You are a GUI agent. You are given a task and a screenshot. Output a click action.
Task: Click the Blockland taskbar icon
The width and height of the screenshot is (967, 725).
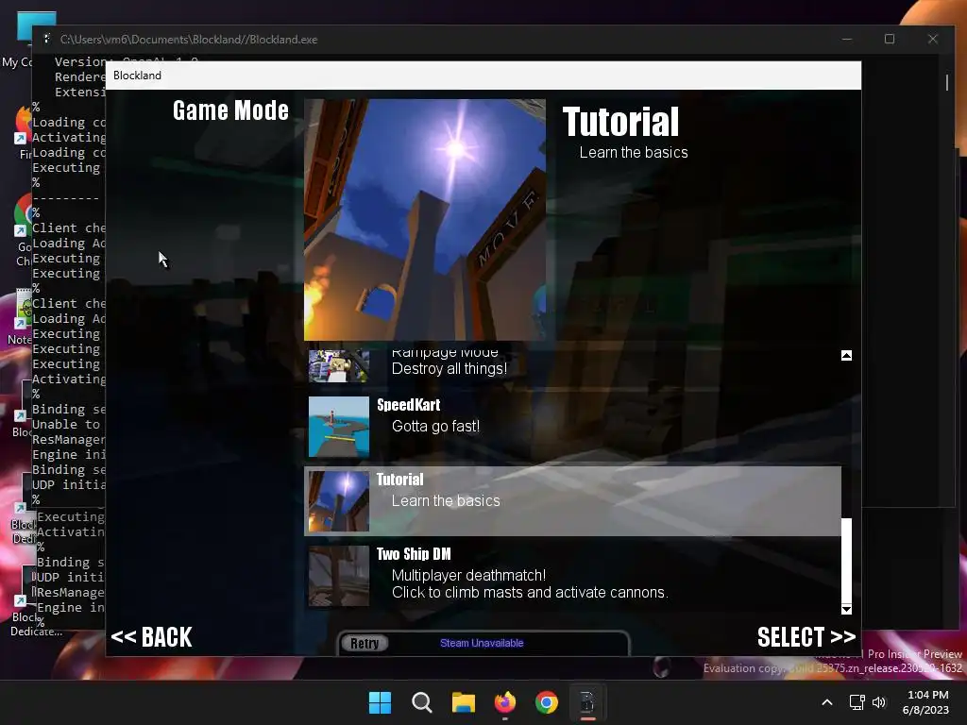587,702
